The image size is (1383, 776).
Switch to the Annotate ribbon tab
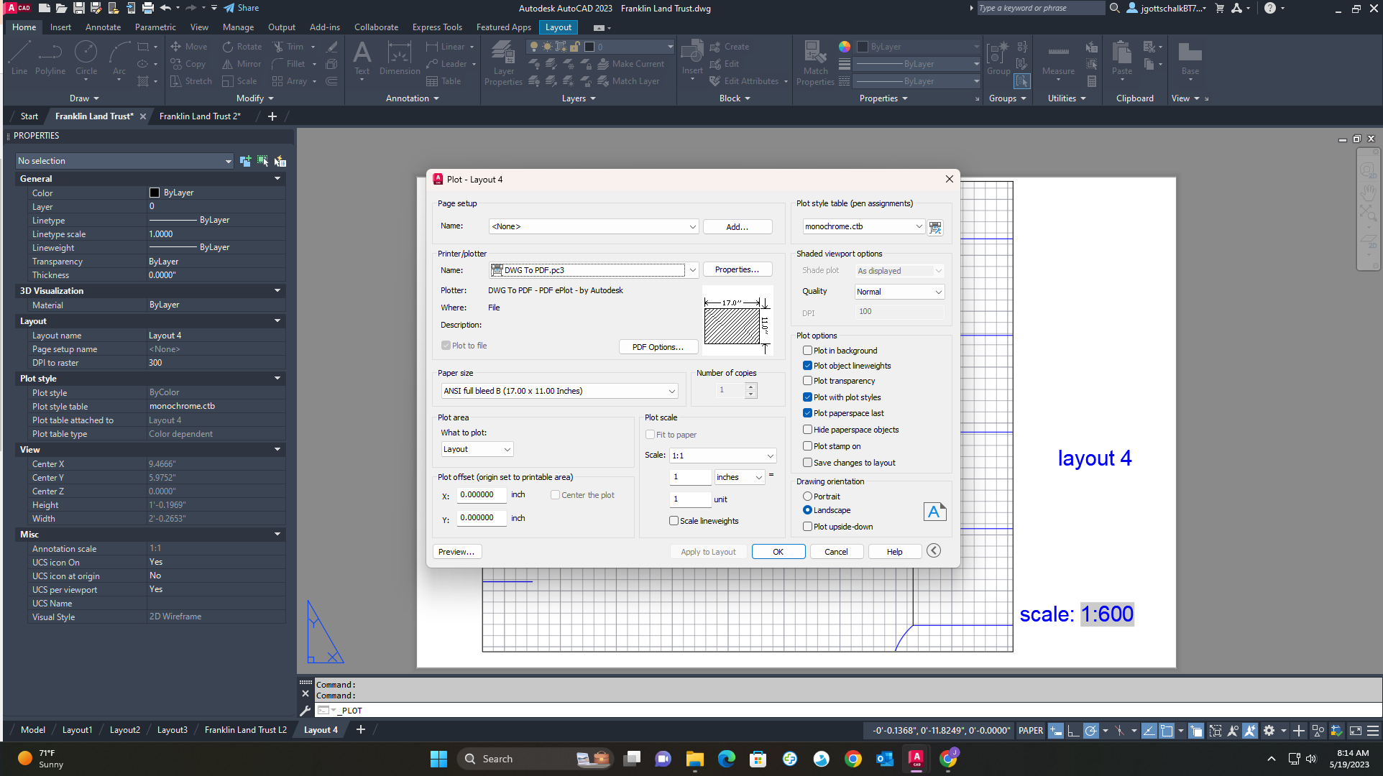pyautogui.click(x=102, y=27)
